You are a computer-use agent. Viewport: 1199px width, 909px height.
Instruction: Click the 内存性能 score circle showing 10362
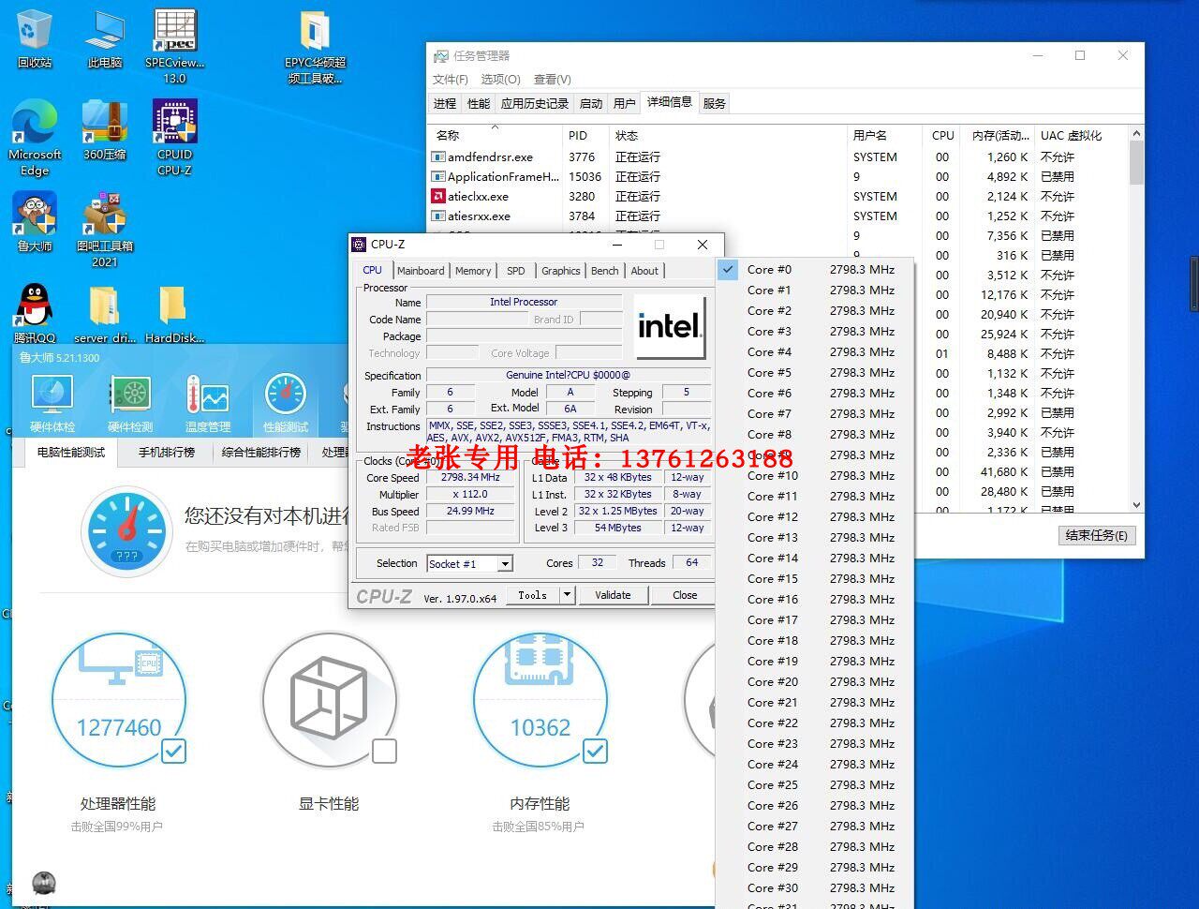pos(540,700)
